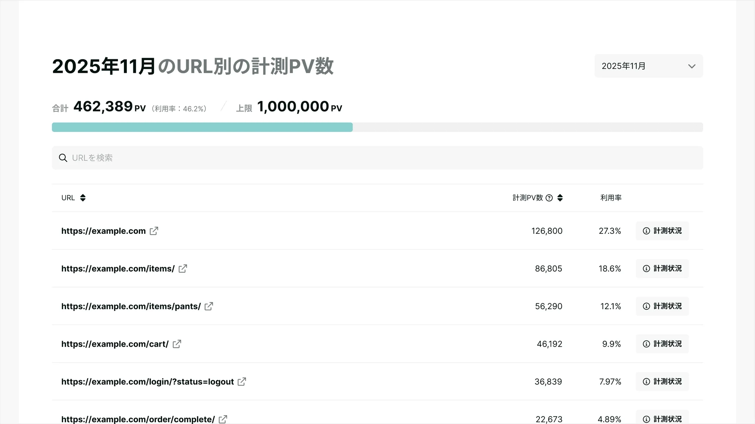755x424 pixels.
Task: Click the search magnifier icon
Action: pyautogui.click(x=63, y=158)
